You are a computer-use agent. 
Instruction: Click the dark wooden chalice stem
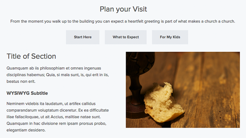click(x=135, y=90)
